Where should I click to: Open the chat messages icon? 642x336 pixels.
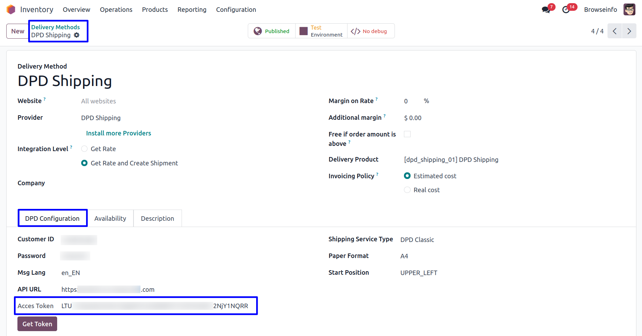point(546,10)
